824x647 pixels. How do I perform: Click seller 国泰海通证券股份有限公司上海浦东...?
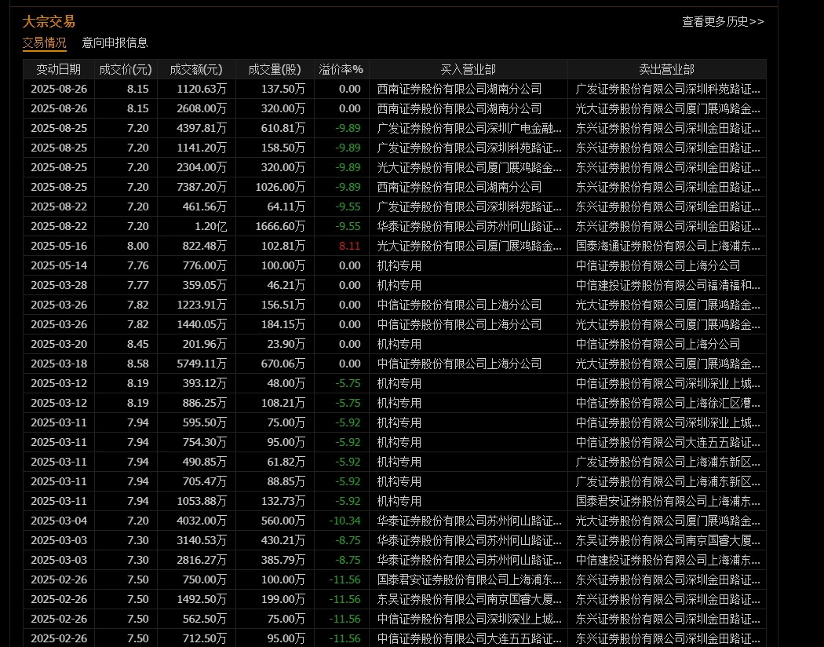668,246
